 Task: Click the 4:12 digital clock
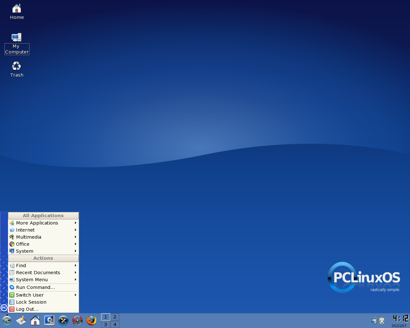tap(400, 318)
